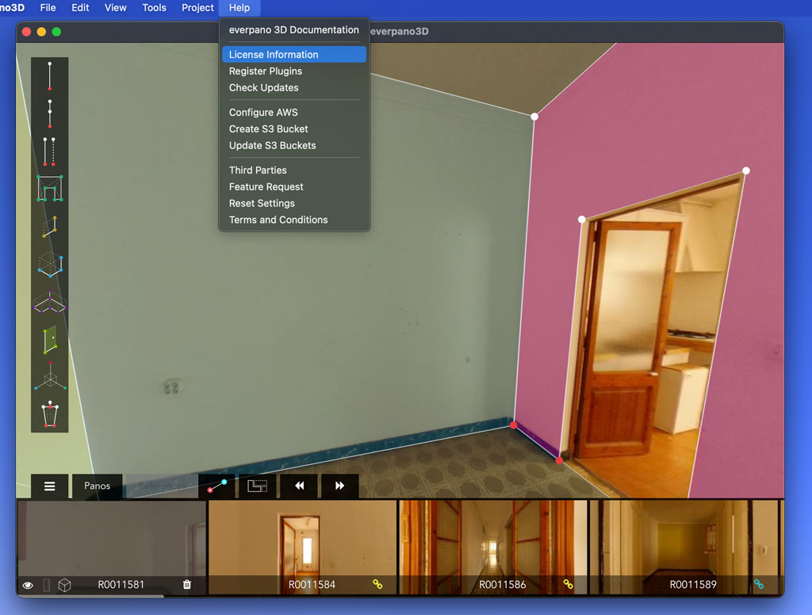Toggle the cube 3D icon on R0011581

click(65, 585)
